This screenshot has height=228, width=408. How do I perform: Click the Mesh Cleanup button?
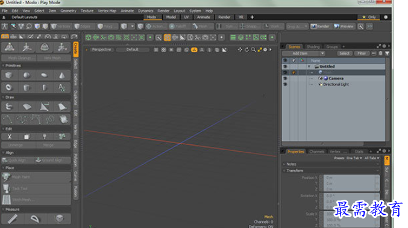point(19,58)
